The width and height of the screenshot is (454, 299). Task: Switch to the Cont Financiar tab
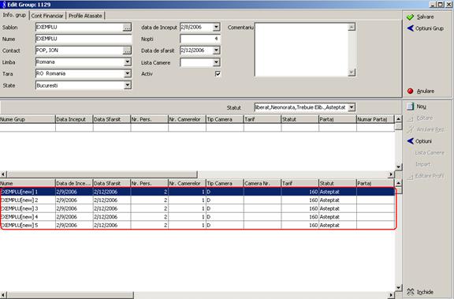47,16
